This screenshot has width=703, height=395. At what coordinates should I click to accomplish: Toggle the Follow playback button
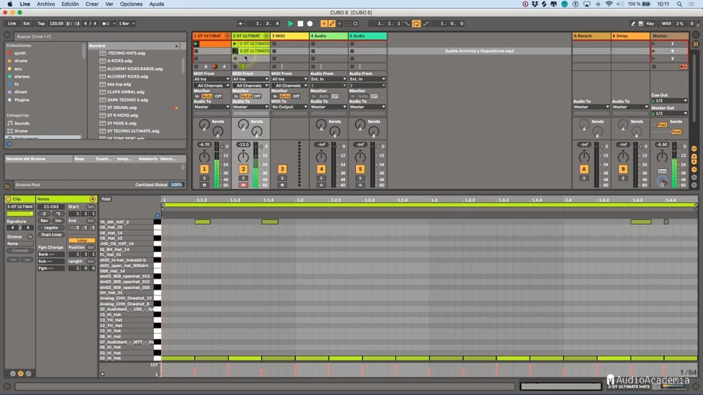[242, 23]
